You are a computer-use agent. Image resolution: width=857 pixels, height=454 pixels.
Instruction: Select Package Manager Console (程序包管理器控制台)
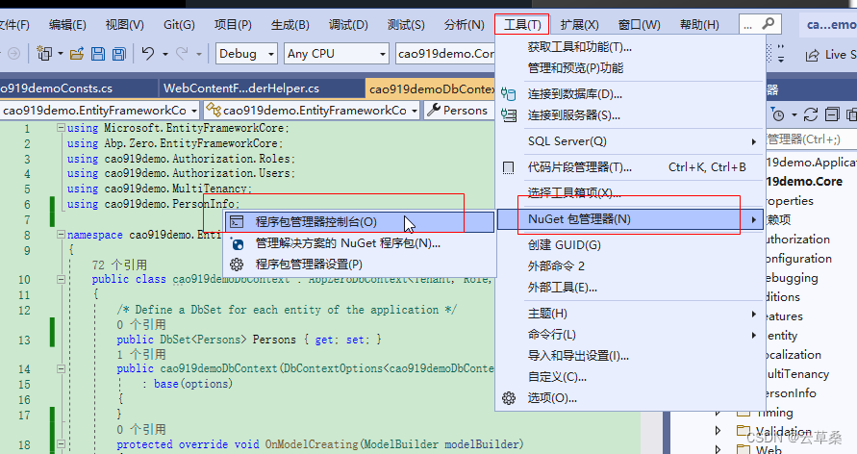(x=359, y=222)
